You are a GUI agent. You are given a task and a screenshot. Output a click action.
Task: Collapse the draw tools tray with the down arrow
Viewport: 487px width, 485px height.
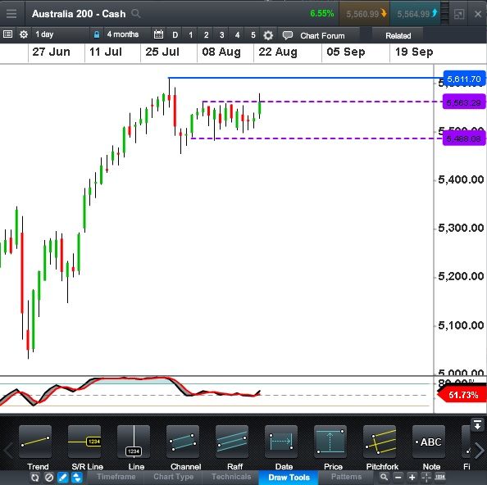tap(477, 424)
